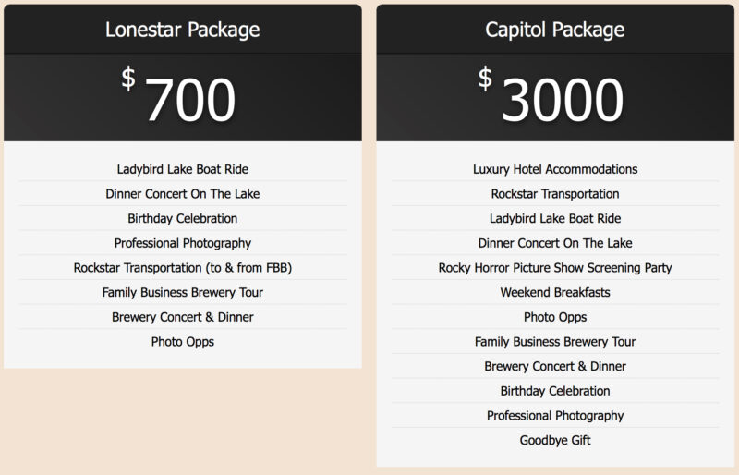Image resolution: width=739 pixels, height=475 pixels.
Task: Click Ladybird Lake Boat Ride under Lonestar Package
Action: (182, 169)
